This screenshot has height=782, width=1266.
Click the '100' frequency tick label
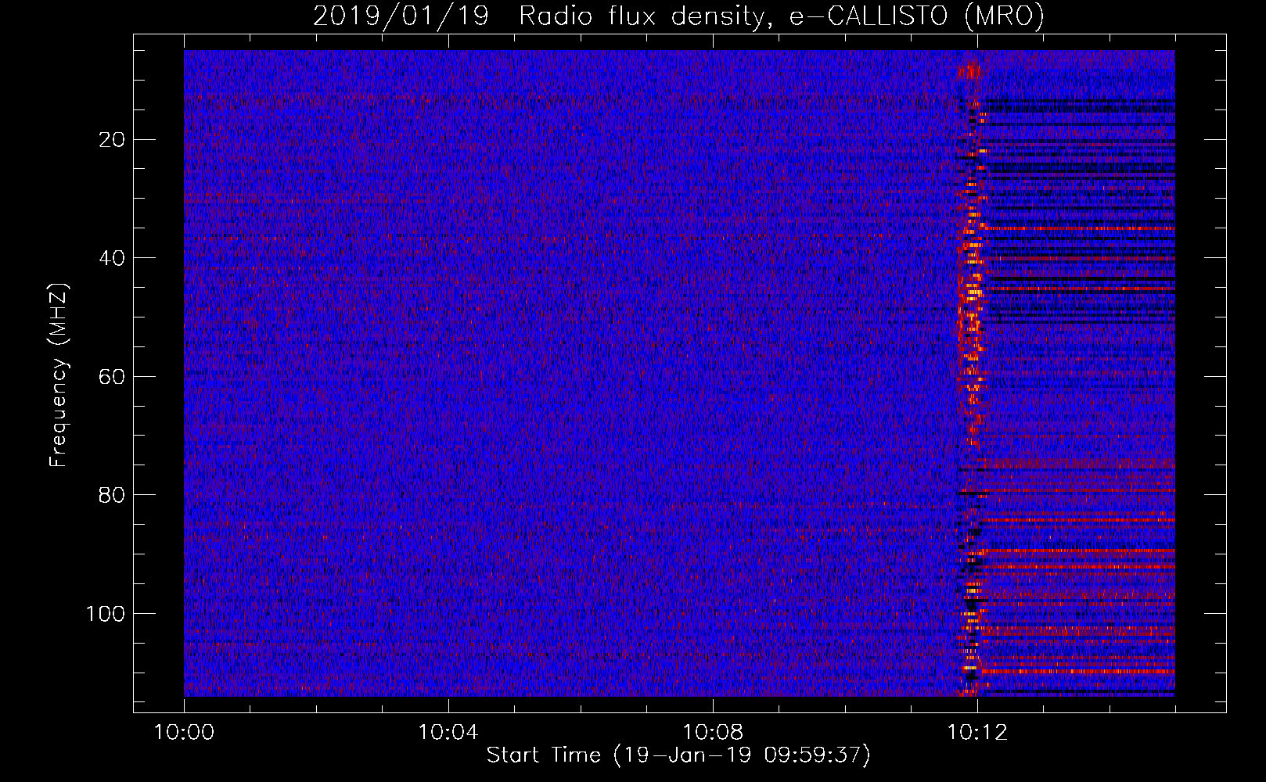106,614
